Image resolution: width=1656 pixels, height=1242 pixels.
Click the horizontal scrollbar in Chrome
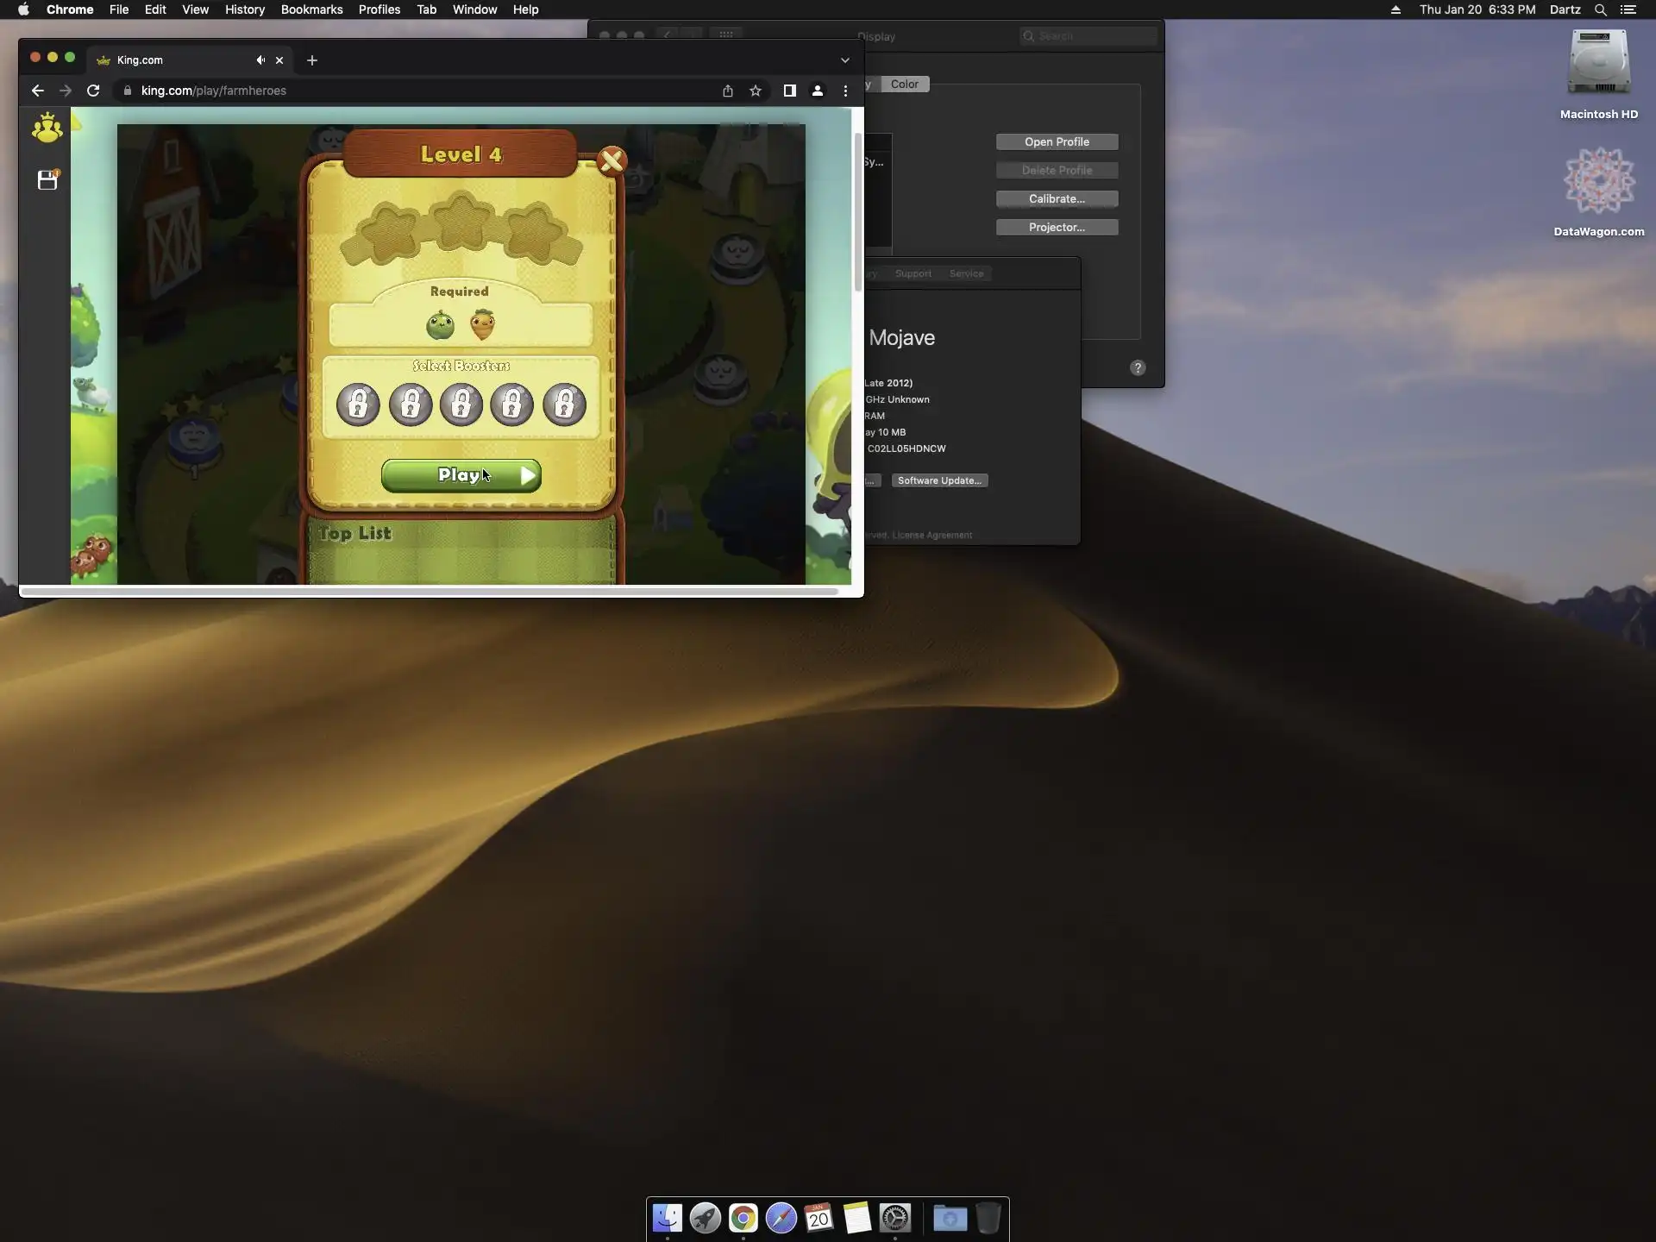pyautogui.click(x=429, y=591)
